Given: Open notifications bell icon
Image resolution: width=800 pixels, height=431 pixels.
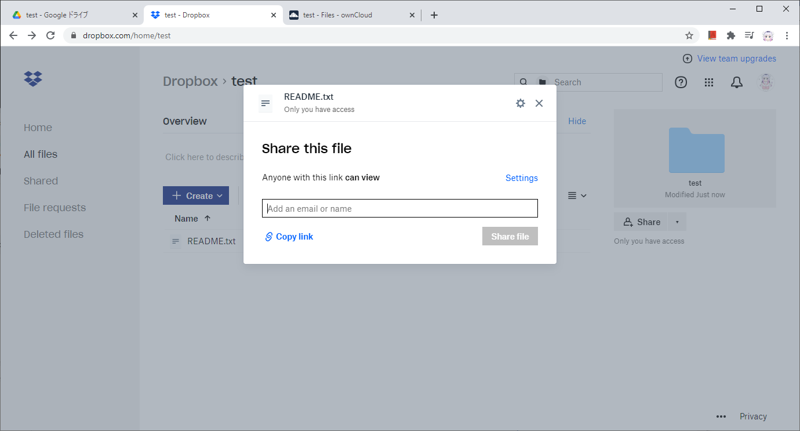Looking at the screenshot, I should click(737, 82).
